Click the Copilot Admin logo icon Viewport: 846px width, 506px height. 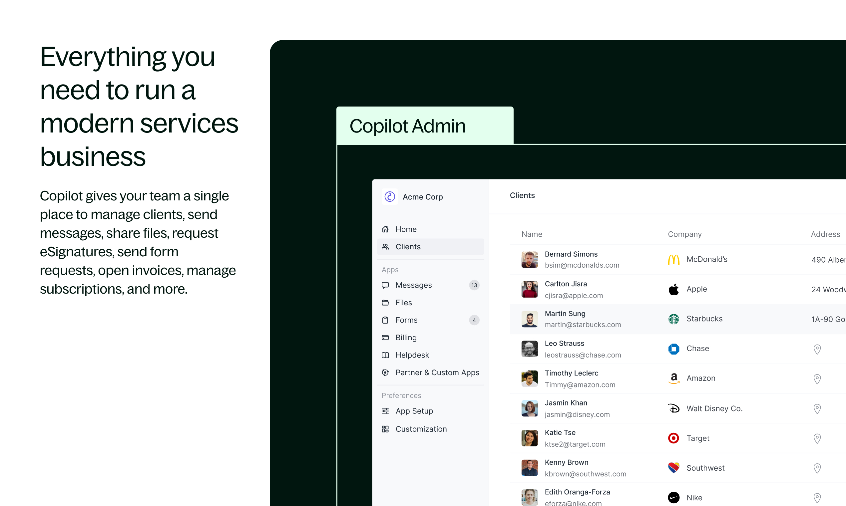point(390,196)
